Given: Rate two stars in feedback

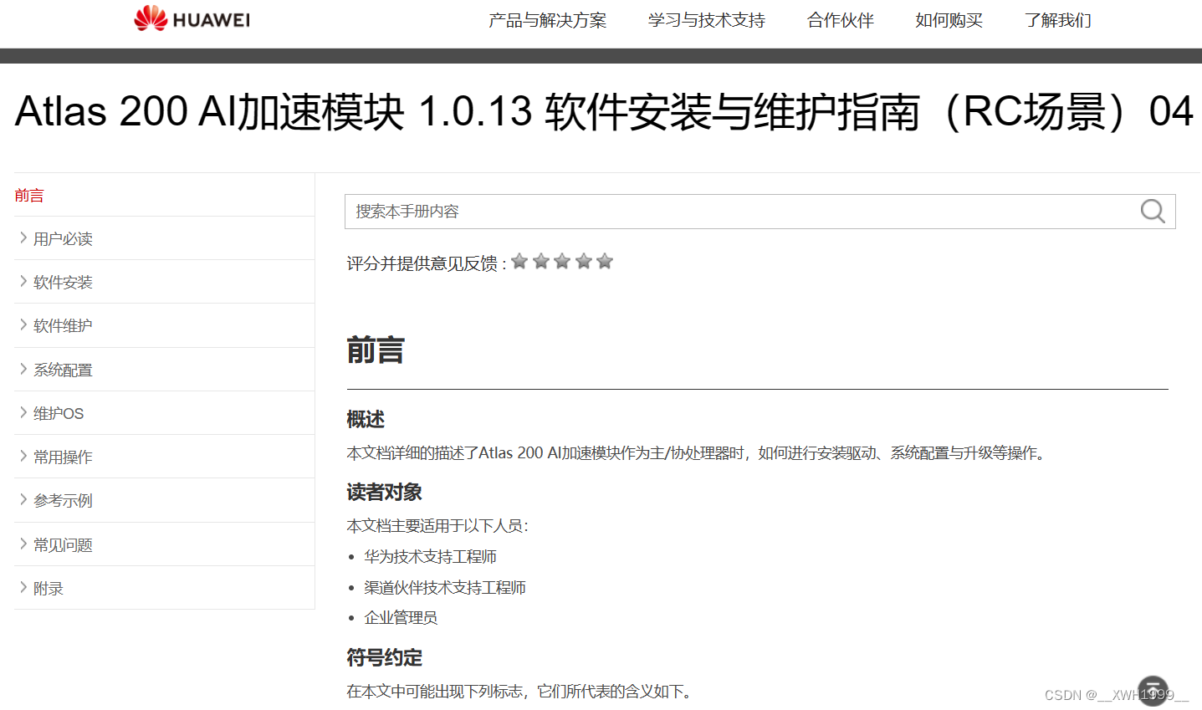Looking at the screenshot, I should pyautogui.click(x=541, y=262).
